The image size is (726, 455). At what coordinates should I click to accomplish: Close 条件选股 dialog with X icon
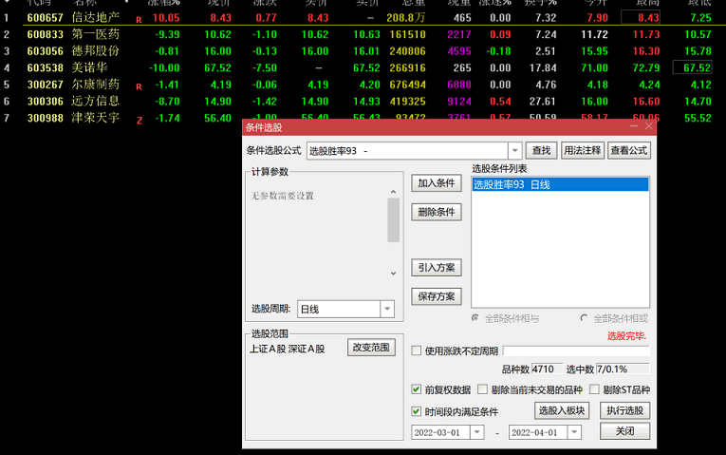(649, 126)
